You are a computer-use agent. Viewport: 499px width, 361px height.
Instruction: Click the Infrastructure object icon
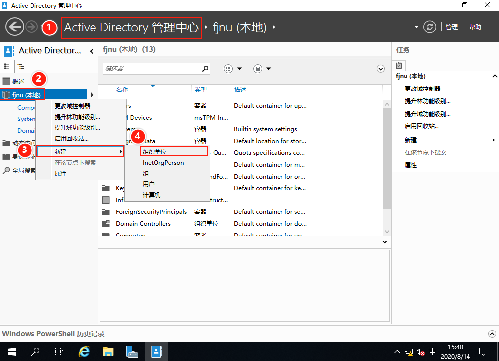(106, 200)
